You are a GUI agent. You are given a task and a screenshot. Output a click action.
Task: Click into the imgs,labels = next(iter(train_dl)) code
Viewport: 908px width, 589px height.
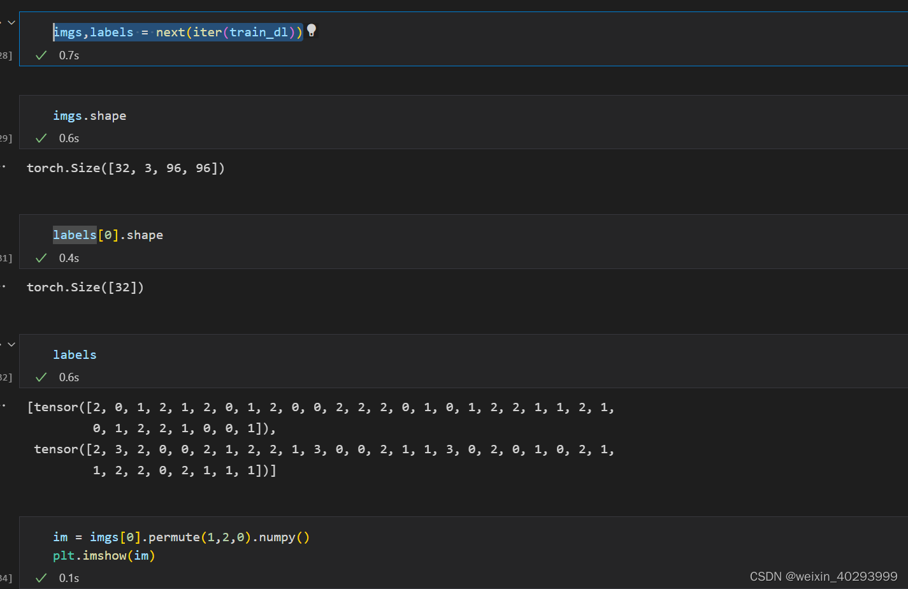point(178,32)
